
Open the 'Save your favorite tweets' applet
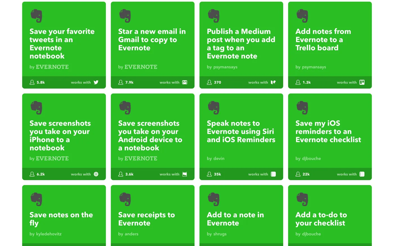click(62, 44)
